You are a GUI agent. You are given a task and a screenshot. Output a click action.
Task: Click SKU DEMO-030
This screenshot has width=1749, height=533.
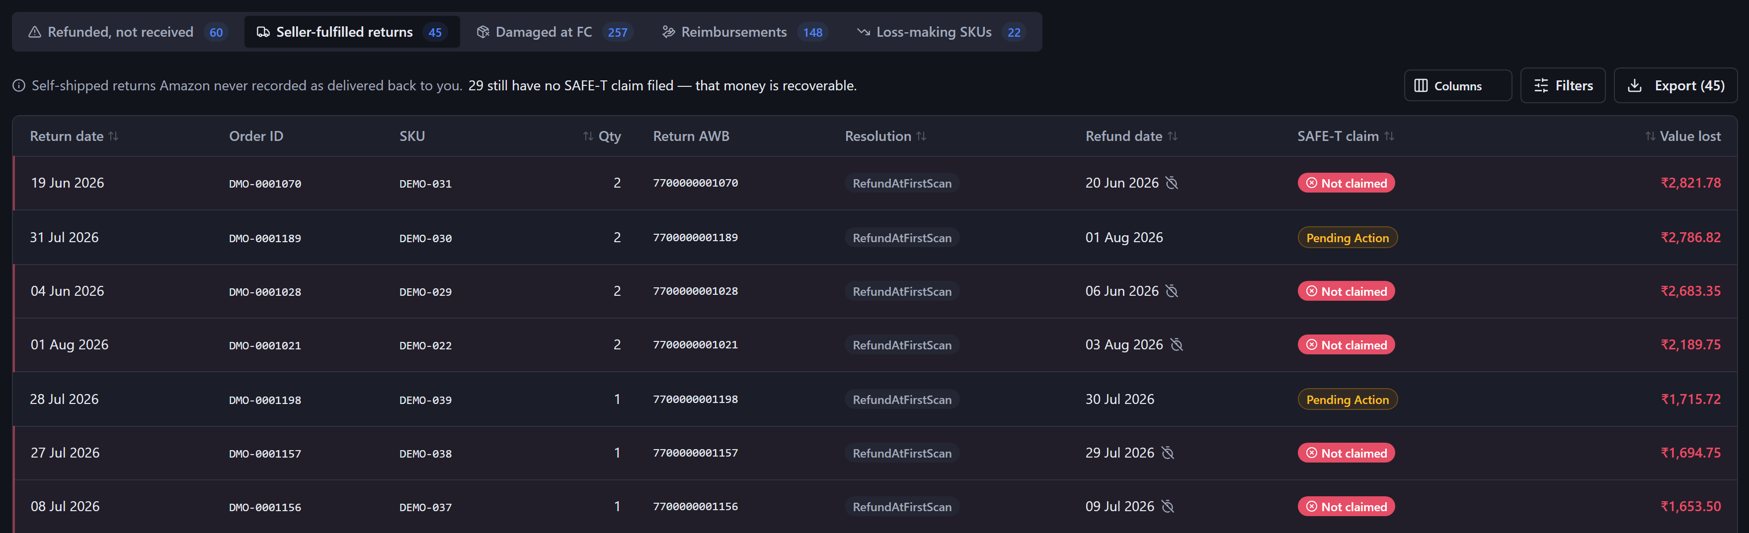point(425,238)
